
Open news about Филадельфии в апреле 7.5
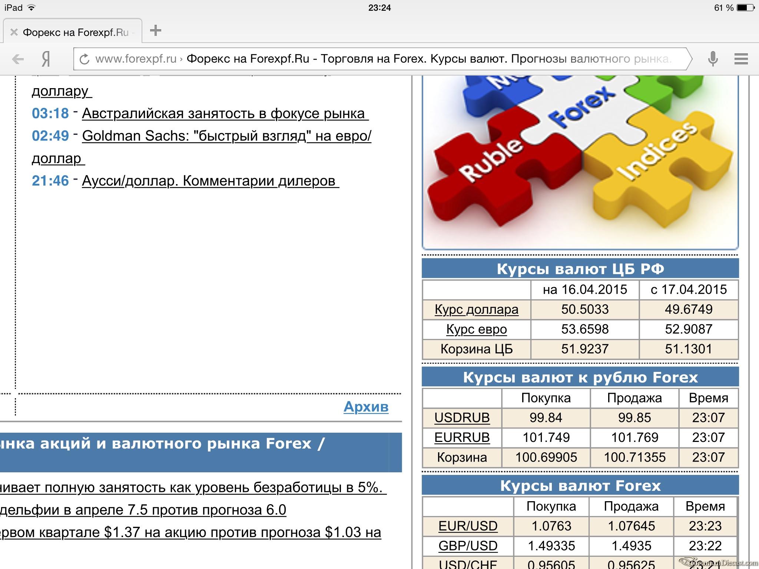tap(143, 510)
